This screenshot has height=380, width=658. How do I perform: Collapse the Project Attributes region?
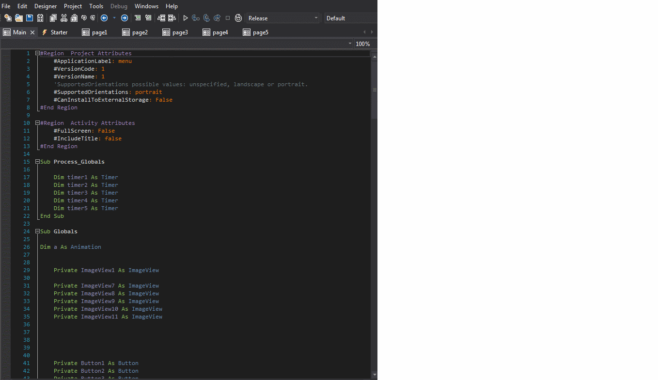[x=37, y=53]
